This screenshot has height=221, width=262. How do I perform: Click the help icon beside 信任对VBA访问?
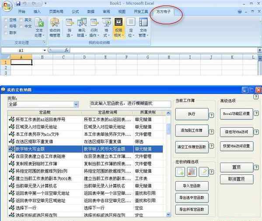pos(256,132)
